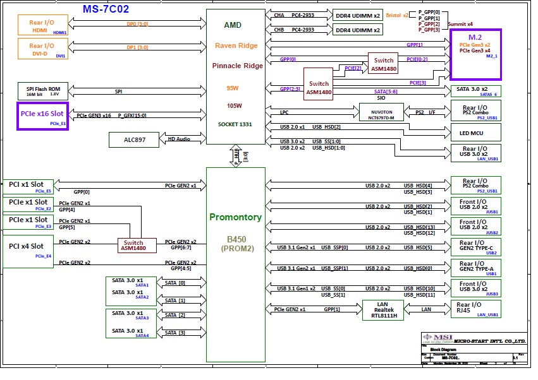538x380 pixels.
Task: Click the "LPC" bus label
Action: 284,112
